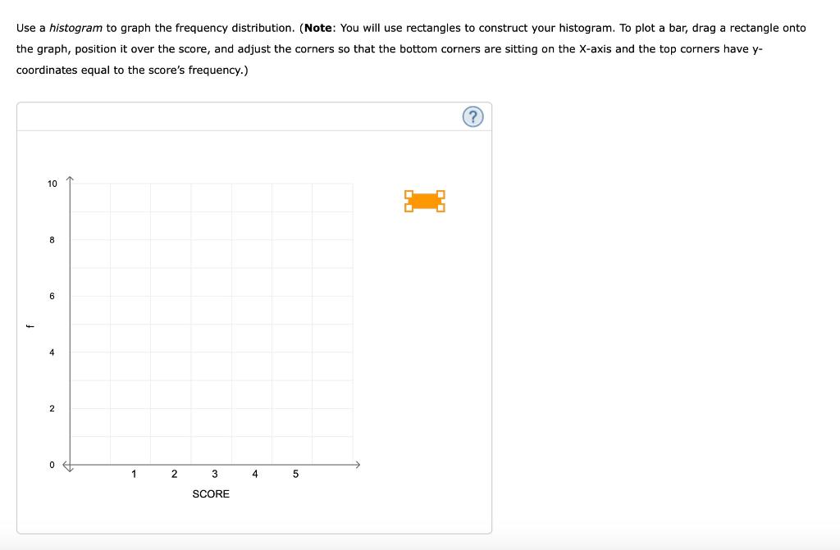Click the top-right corner handle of the rectangle
This screenshot has height=550, width=840.
tap(441, 194)
